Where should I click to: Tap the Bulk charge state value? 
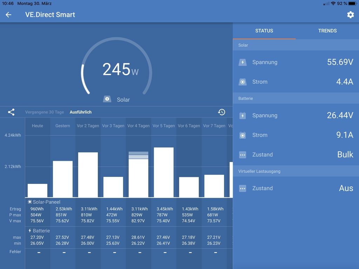[345, 154]
